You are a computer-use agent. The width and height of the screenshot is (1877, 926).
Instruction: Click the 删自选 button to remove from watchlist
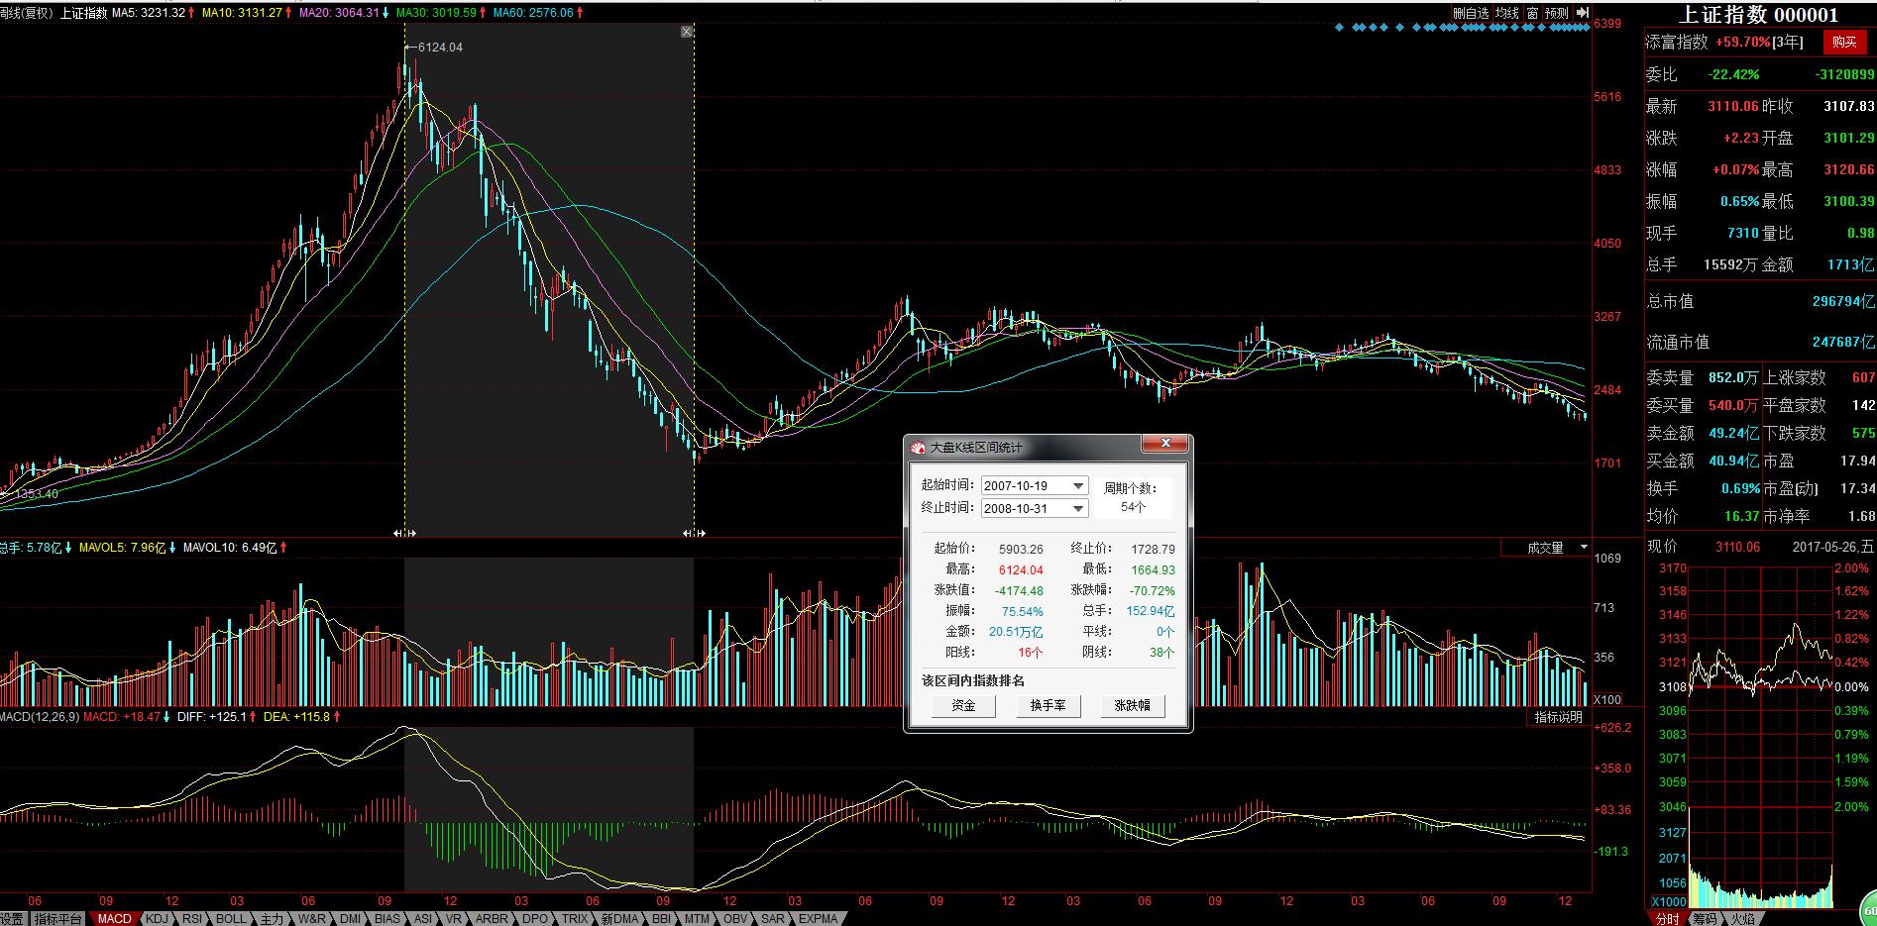click(x=1471, y=13)
